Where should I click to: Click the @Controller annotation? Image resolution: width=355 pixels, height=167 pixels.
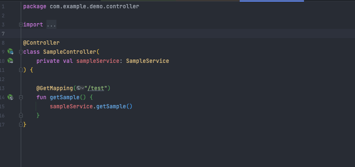click(41, 43)
